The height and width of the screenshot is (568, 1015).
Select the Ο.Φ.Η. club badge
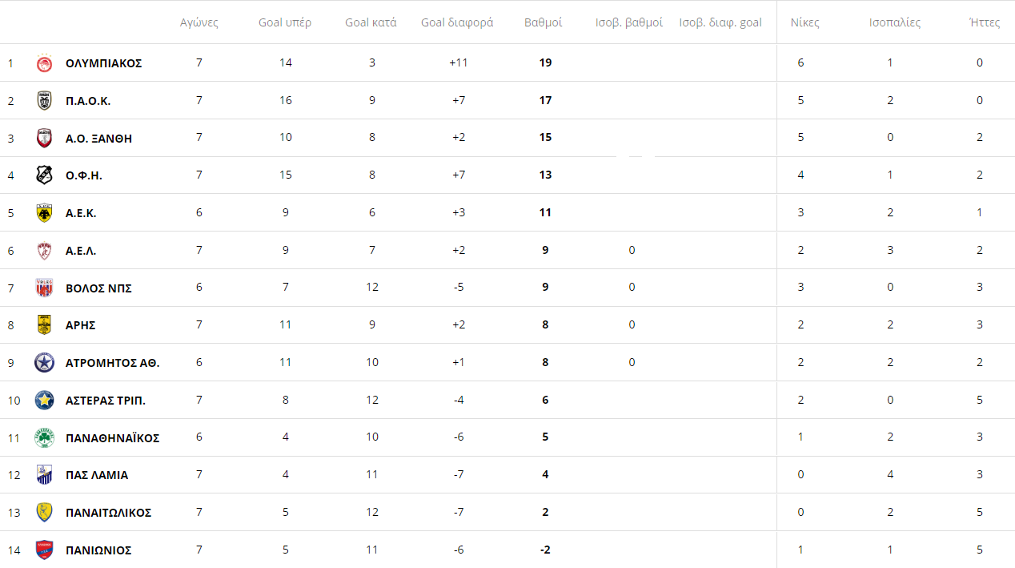pos(45,175)
